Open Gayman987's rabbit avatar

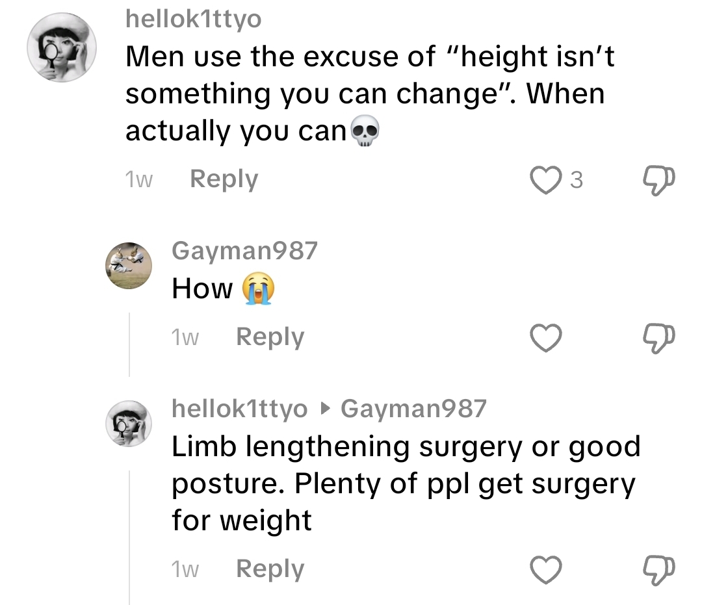(x=129, y=265)
